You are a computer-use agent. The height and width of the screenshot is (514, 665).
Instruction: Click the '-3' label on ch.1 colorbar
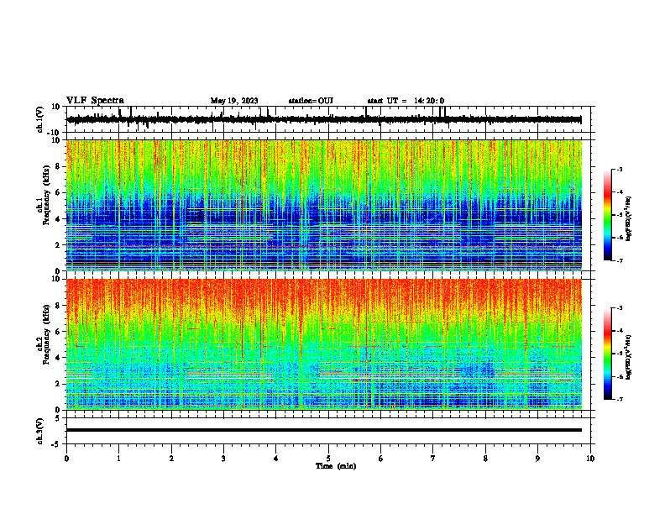[620, 169]
